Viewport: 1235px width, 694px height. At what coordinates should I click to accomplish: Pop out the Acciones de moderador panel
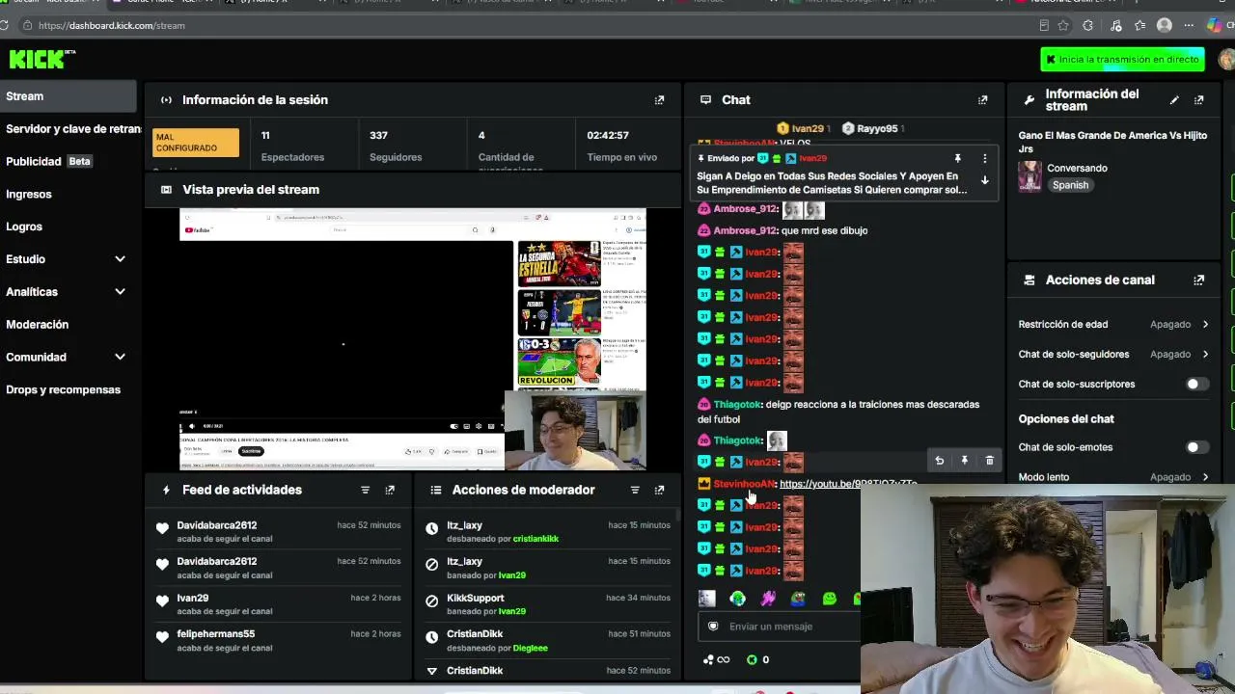click(x=660, y=491)
